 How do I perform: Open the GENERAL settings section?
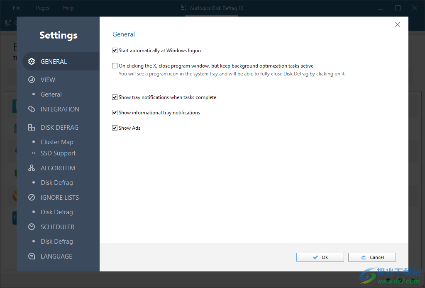pos(61,61)
